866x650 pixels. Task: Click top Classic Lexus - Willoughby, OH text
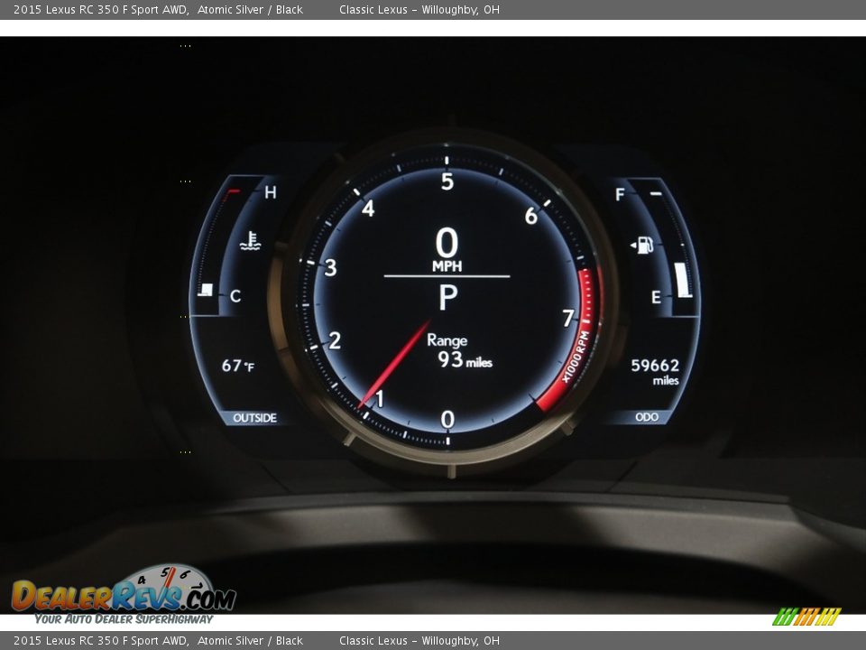coord(419,9)
